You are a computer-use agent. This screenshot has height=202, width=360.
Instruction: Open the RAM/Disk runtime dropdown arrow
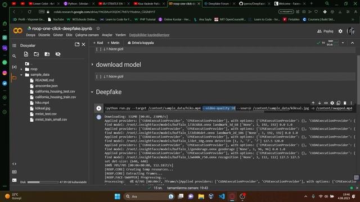tap(343, 43)
